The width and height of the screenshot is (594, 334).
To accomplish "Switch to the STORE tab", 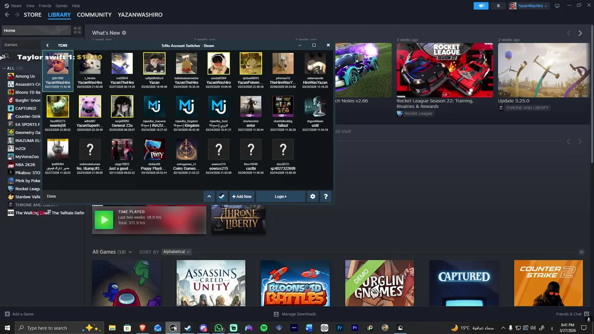I will coord(32,15).
